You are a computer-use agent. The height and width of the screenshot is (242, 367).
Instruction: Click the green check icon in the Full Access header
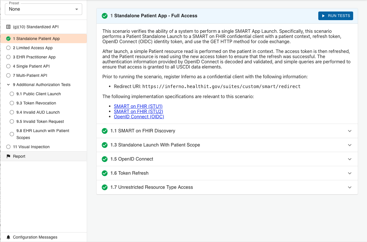[x=105, y=16]
